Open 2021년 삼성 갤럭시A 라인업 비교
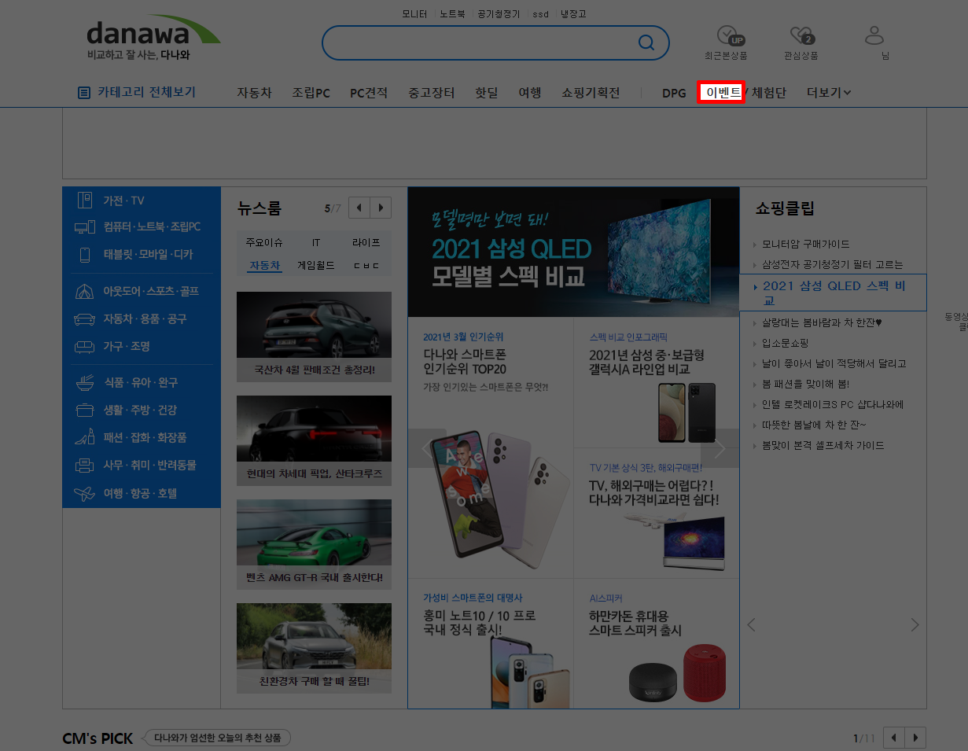The height and width of the screenshot is (751, 968). pos(657,383)
